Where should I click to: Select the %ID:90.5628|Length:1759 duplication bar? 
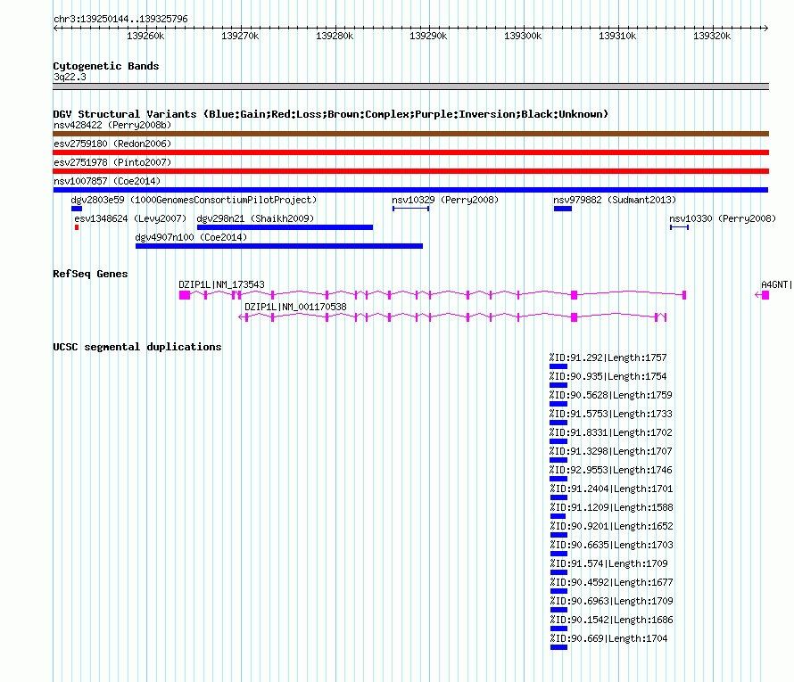[558, 403]
